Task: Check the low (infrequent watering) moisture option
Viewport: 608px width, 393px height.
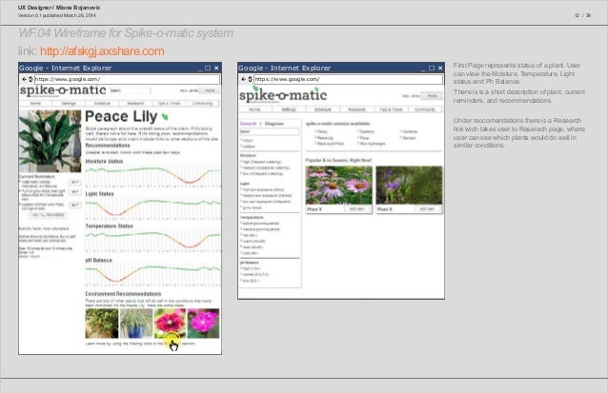Action: coord(241,174)
